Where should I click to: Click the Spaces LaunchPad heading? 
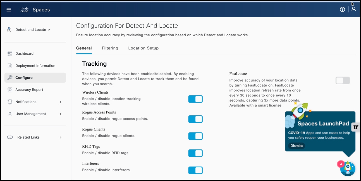coord(323,124)
